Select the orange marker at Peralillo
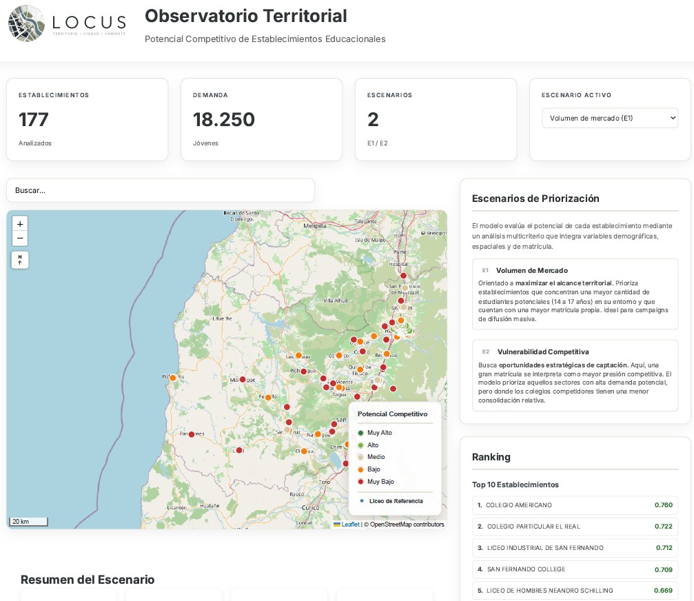This screenshot has height=601, width=694. pyautogui.click(x=268, y=398)
